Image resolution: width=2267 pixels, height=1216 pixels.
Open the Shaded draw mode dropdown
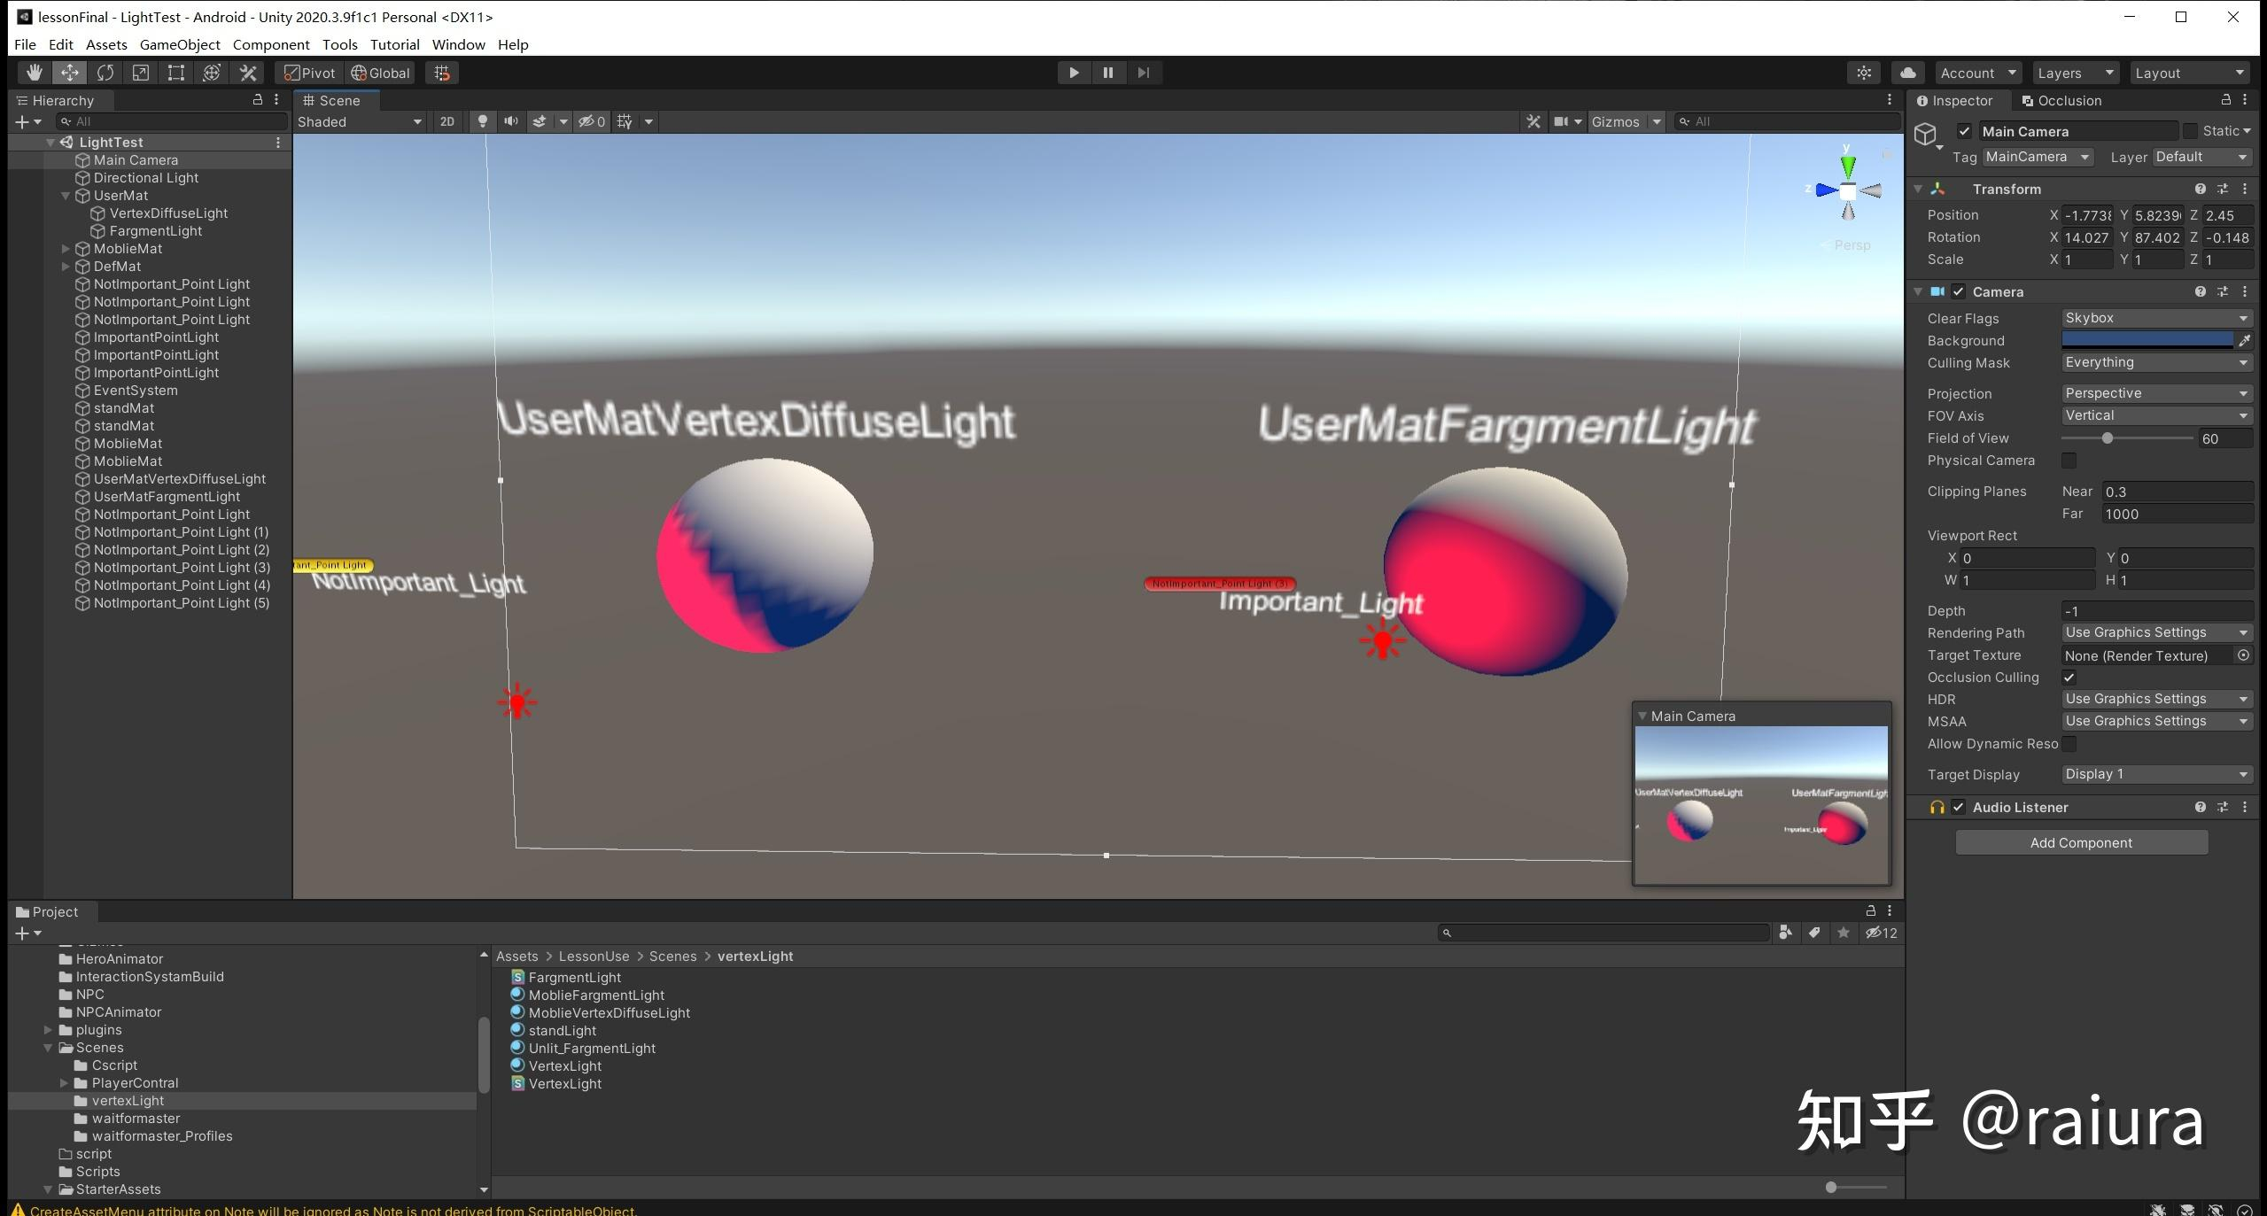point(359,121)
